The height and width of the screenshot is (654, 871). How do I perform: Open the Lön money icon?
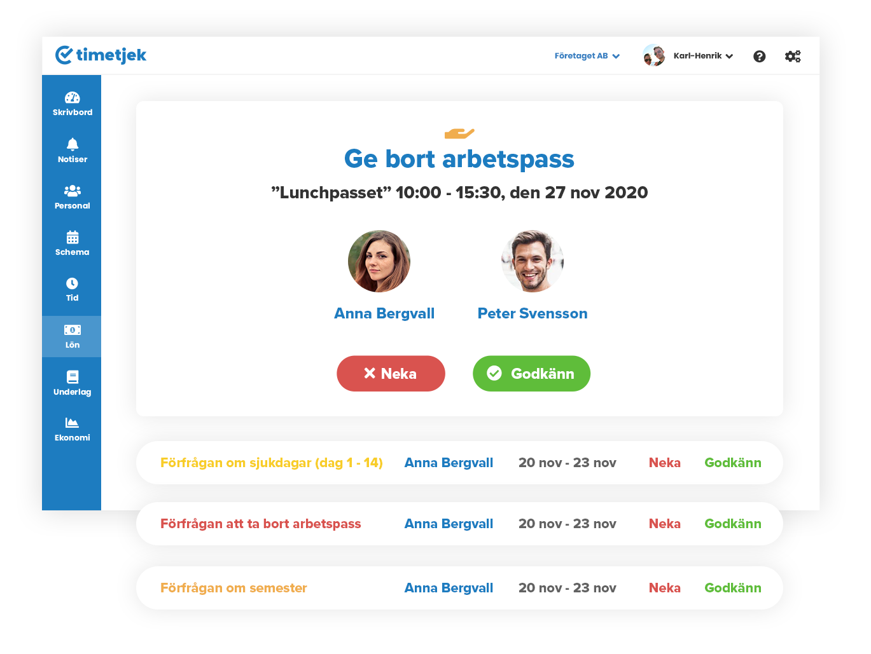coord(73,330)
